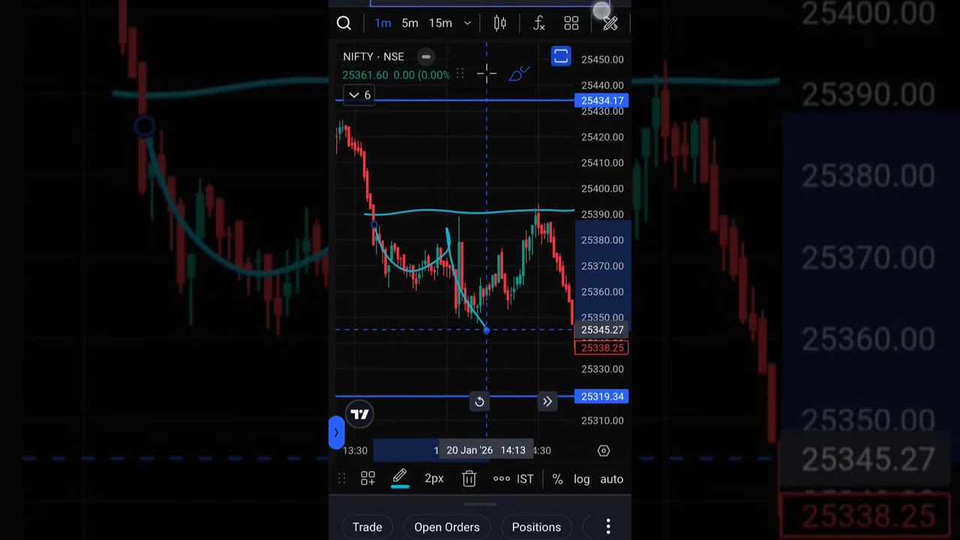Open the pencil line color picker
This screenshot has width=960, height=540.
(x=400, y=478)
